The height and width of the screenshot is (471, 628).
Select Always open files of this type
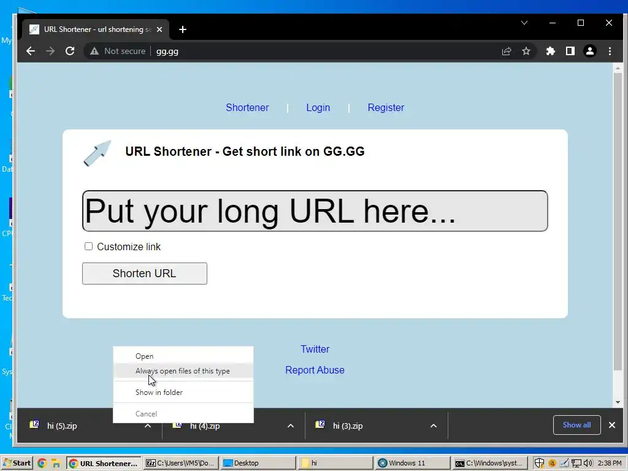[x=183, y=371]
